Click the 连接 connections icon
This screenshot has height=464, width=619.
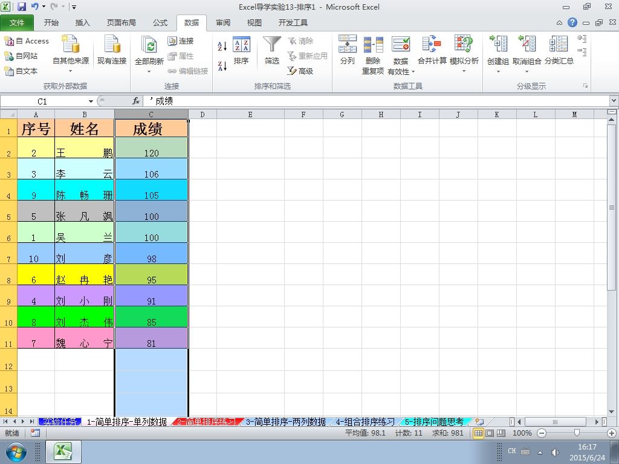(x=172, y=41)
